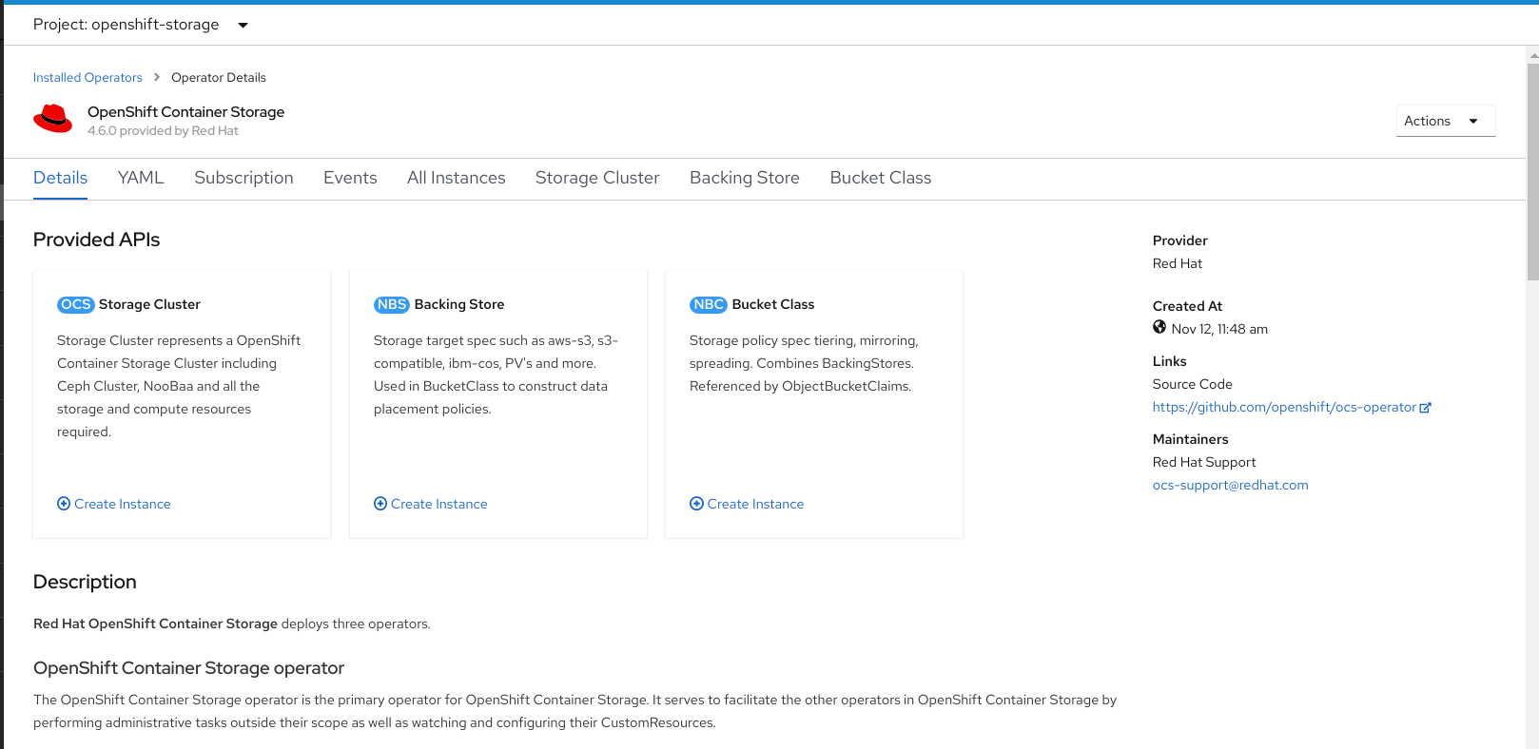The width and height of the screenshot is (1539, 749).
Task: View the All Instances tab
Action: 456,178
